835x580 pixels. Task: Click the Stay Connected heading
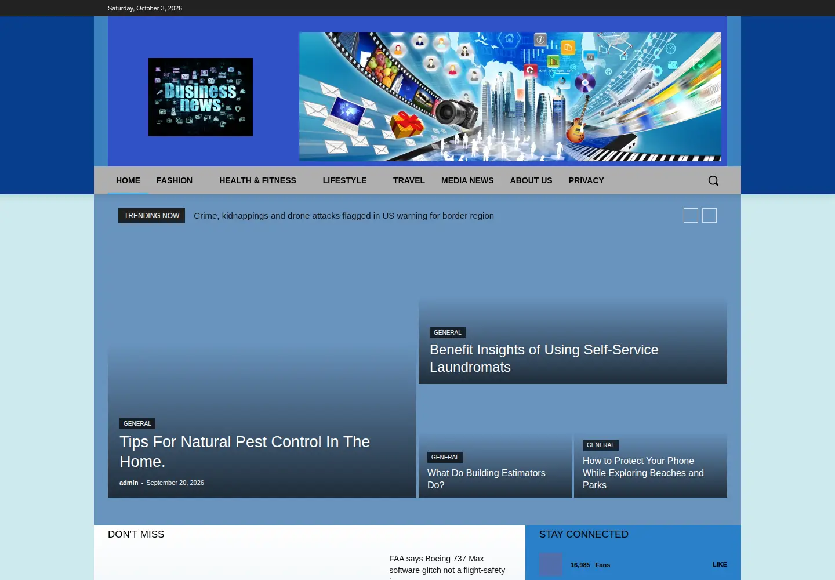pyautogui.click(x=584, y=534)
